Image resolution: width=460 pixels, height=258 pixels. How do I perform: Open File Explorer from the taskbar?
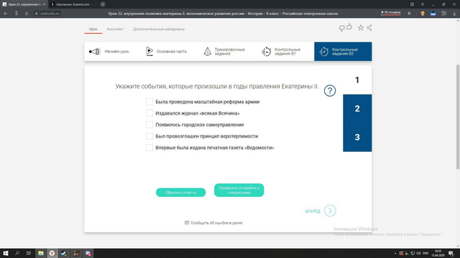pos(41,253)
